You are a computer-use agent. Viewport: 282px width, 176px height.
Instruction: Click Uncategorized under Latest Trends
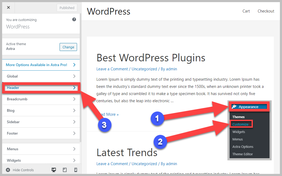(144, 164)
